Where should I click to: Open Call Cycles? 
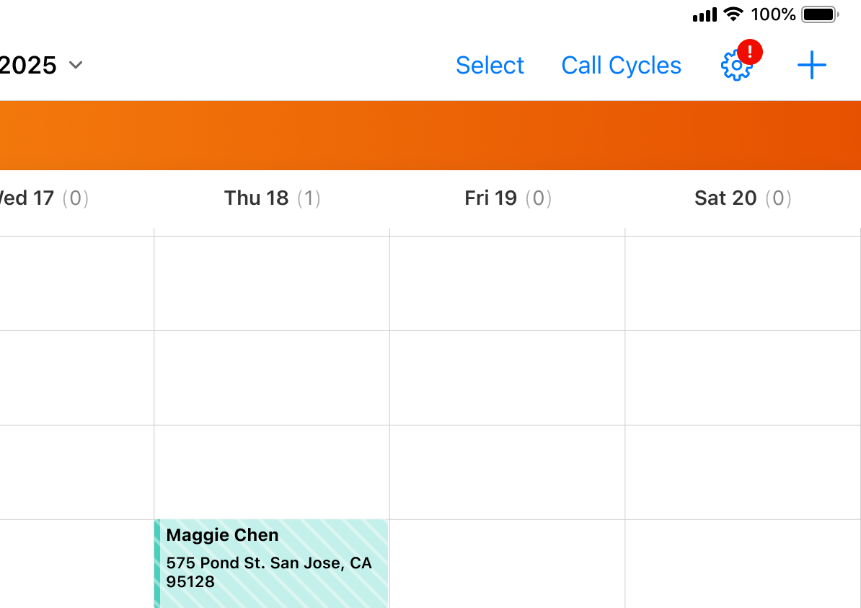pos(621,65)
